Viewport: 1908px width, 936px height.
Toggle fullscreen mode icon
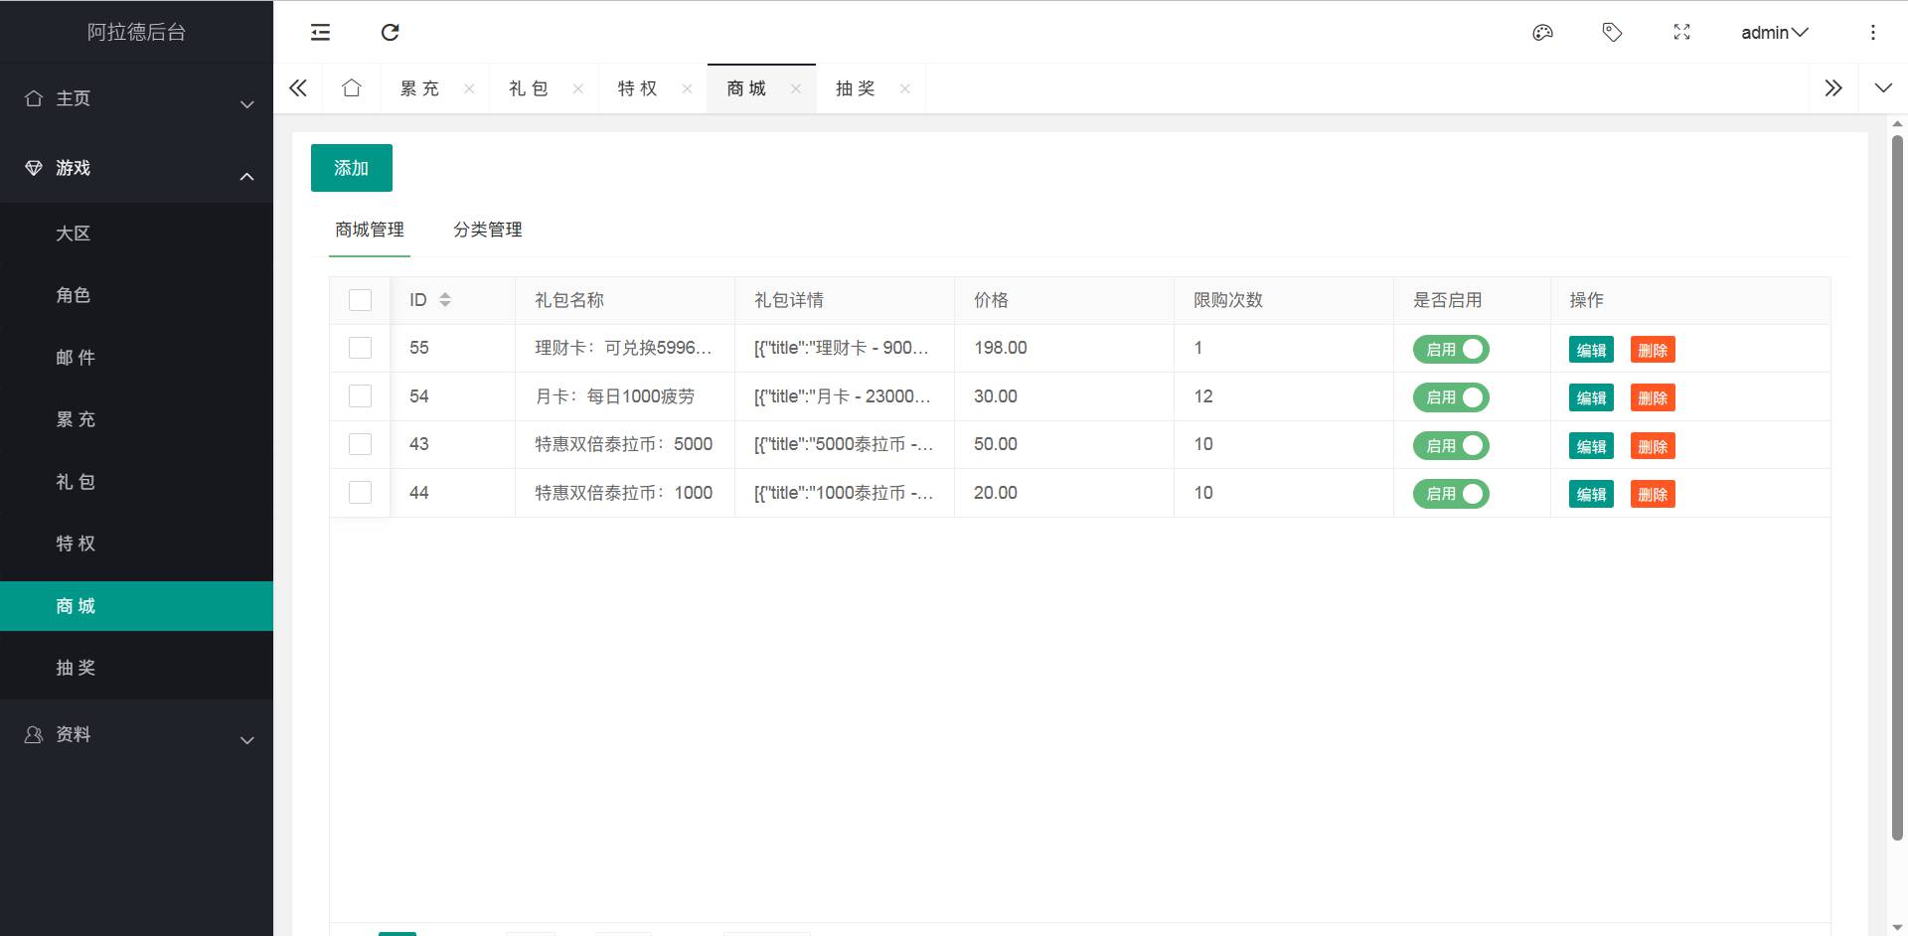(x=1681, y=33)
